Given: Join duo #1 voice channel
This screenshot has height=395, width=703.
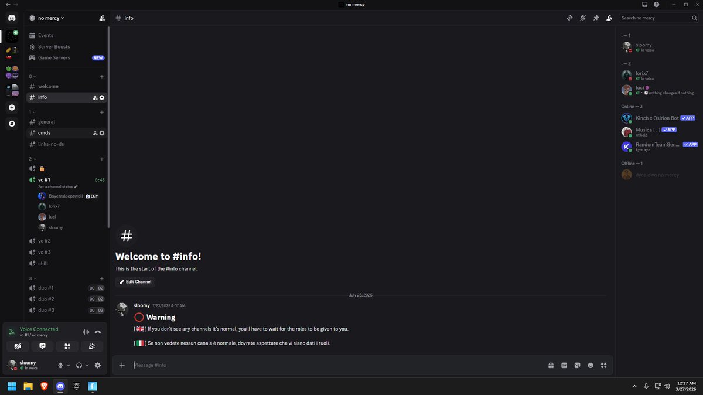Looking at the screenshot, I should (67, 288).
